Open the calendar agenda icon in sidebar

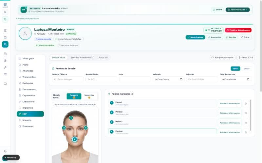(5, 37)
